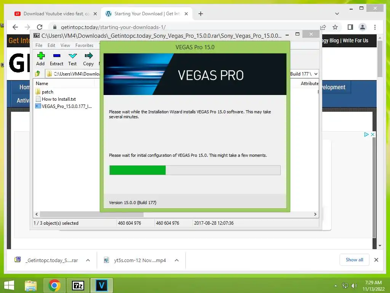Switch to 7-Zip from taskbar

click(x=78, y=285)
